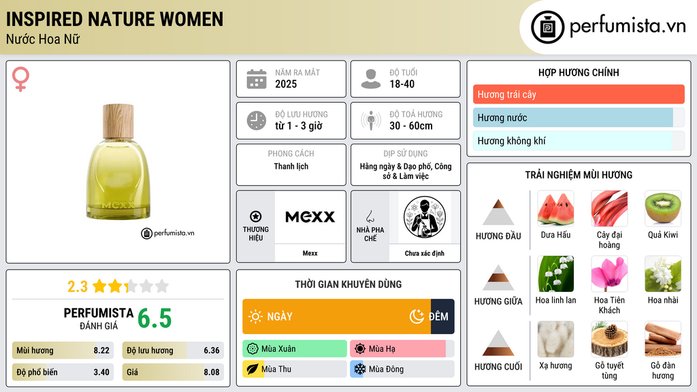Click the Chưa xác định perfumer label

coord(424,253)
